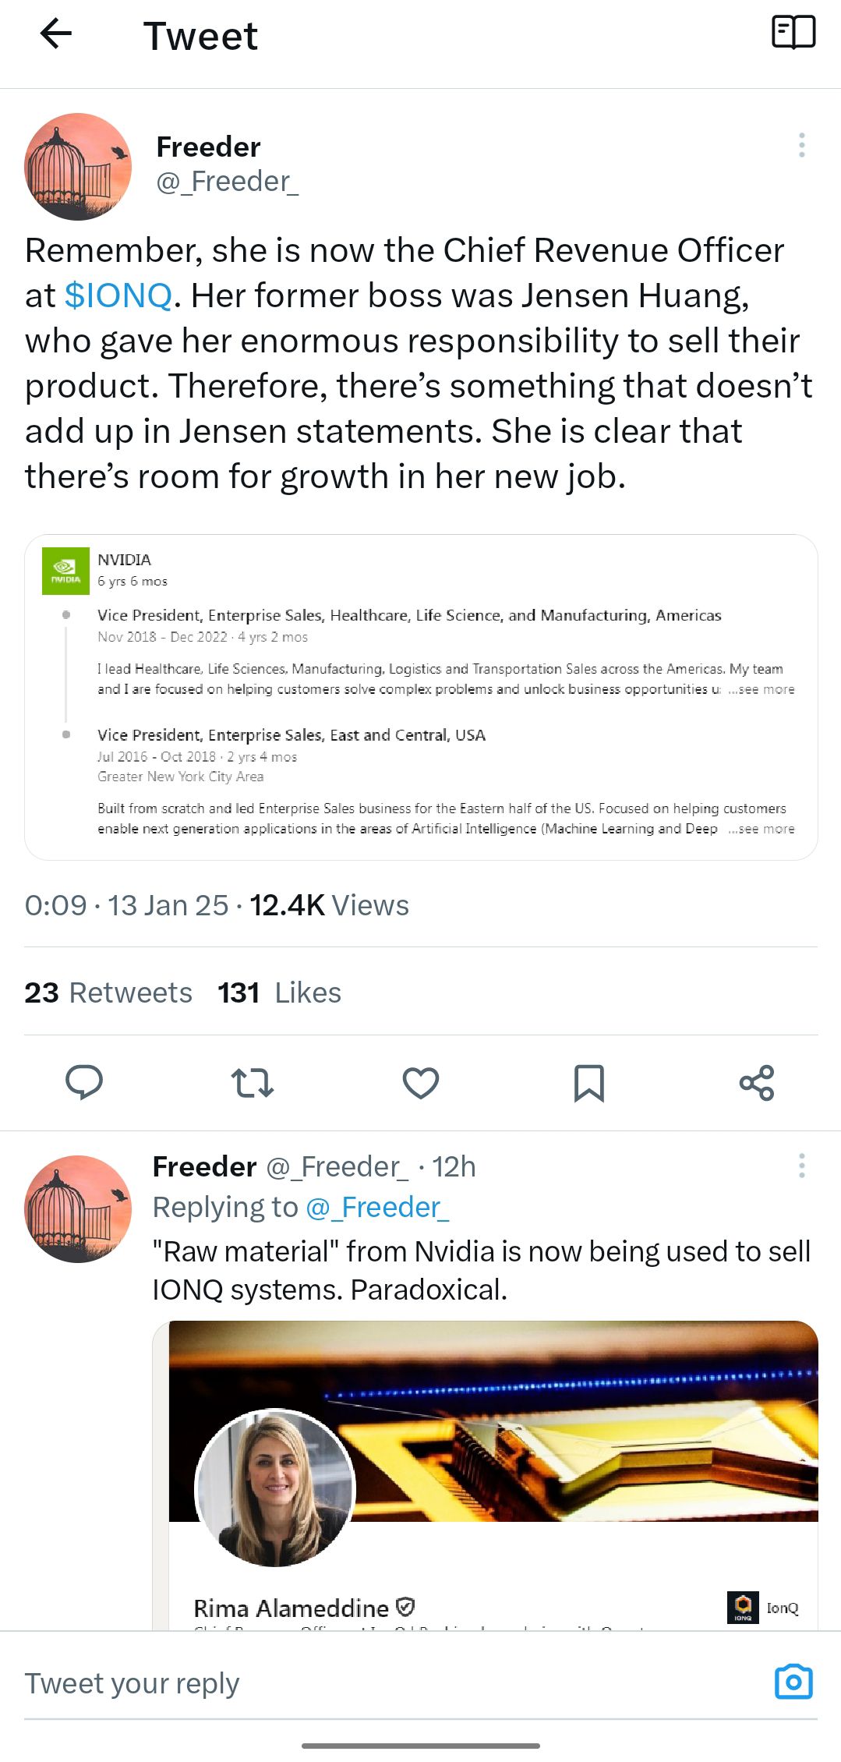Open the @_Freeder_ mention in reply
Image resolution: width=841 pixels, height=1762 pixels.
[x=378, y=1207]
